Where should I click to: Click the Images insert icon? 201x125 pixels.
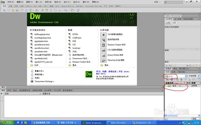[31, 10]
